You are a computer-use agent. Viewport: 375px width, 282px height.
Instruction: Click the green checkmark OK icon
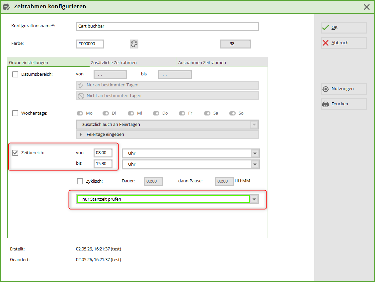click(326, 28)
